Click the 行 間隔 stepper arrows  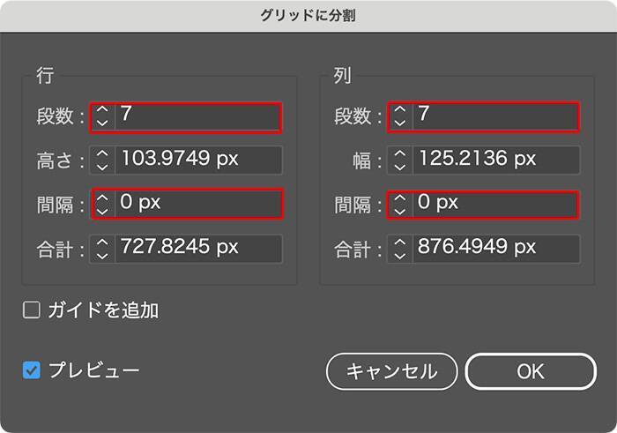tap(102, 204)
